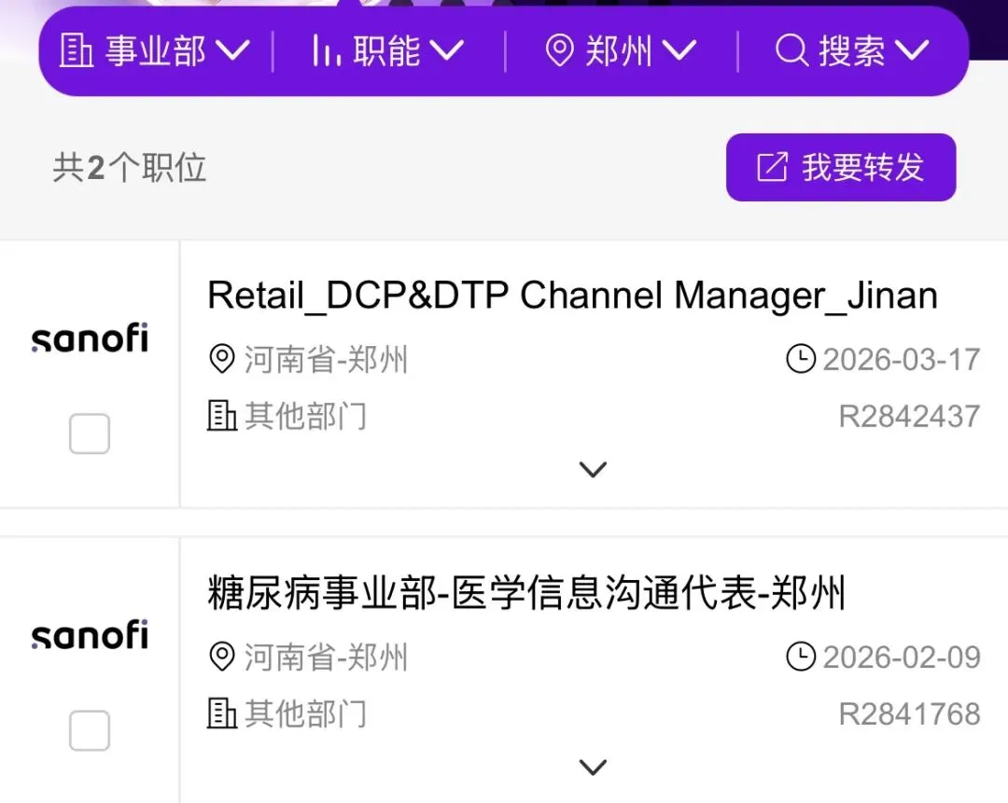The height and width of the screenshot is (803, 1008).
Task: Click the 我要转发 forward button
Action: (x=841, y=167)
